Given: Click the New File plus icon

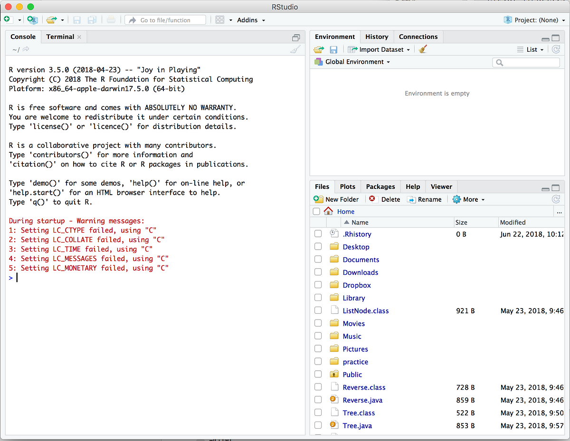Looking at the screenshot, I should [x=7, y=19].
